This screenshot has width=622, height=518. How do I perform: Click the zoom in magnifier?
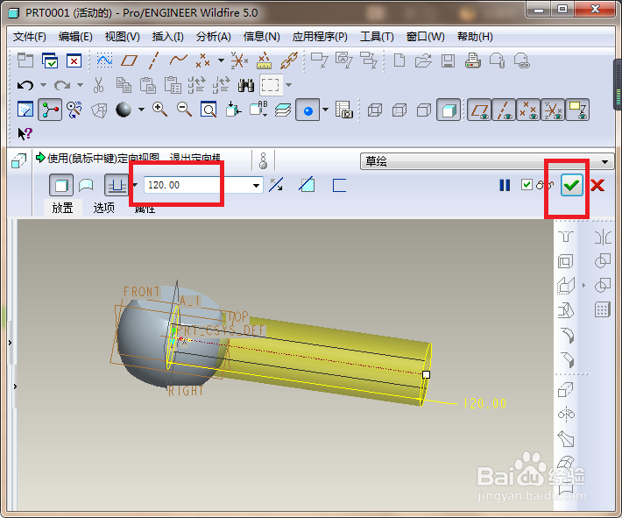[x=159, y=110]
